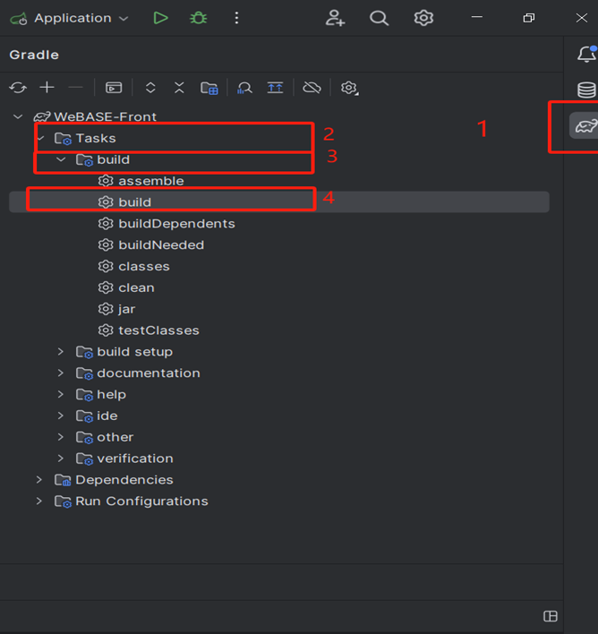Click Download Sources folder icon
The image size is (598, 634).
click(209, 88)
